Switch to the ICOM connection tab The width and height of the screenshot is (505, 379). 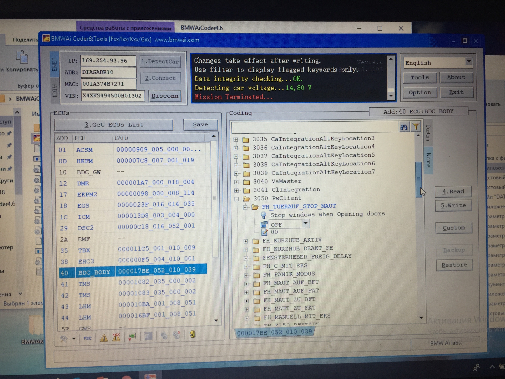[x=55, y=91]
